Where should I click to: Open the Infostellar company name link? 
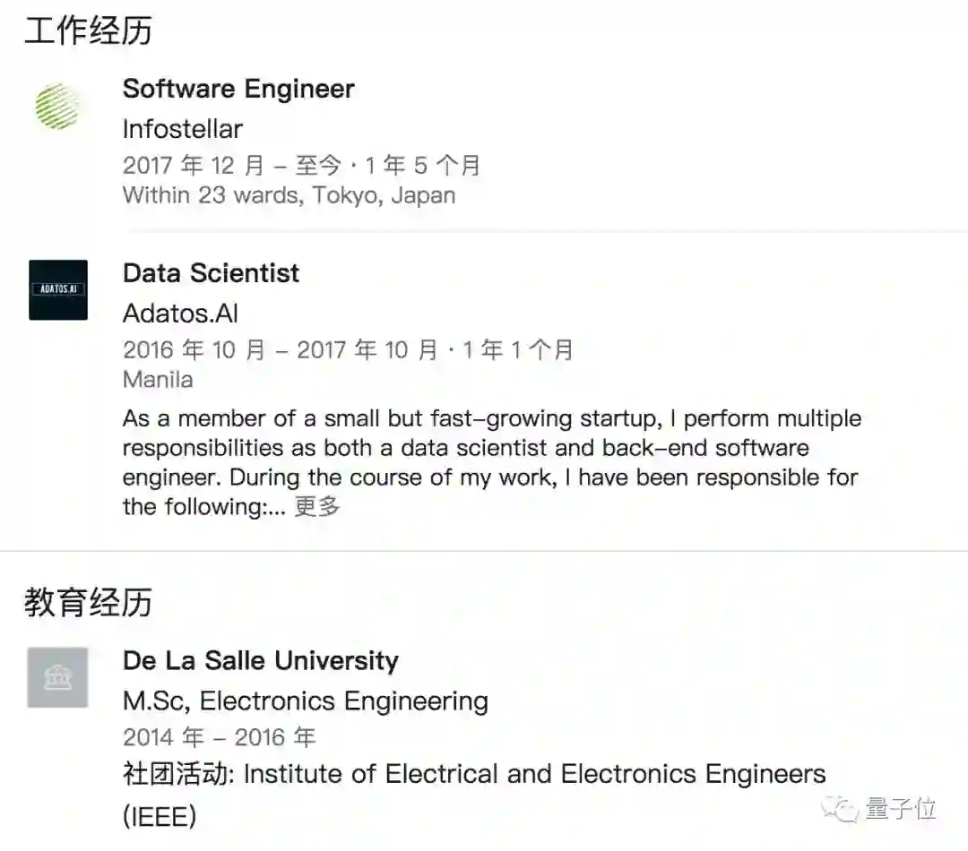click(183, 128)
